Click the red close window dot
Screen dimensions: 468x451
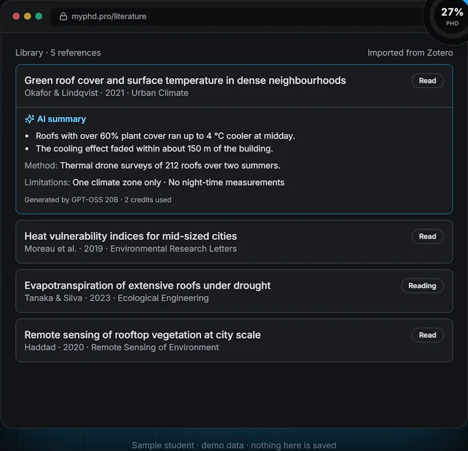click(16, 16)
